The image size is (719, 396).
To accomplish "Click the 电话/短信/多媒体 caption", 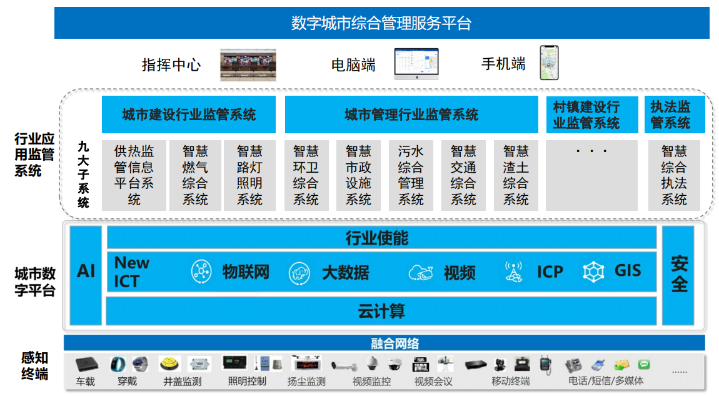I will point(606,381).
